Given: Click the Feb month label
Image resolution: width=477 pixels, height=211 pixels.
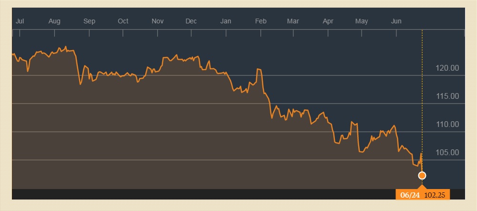Looking at the screenshot, I should (260, 21).
